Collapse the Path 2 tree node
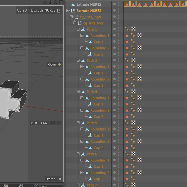This screenshot has width=187, height=187. pos(78,60)
